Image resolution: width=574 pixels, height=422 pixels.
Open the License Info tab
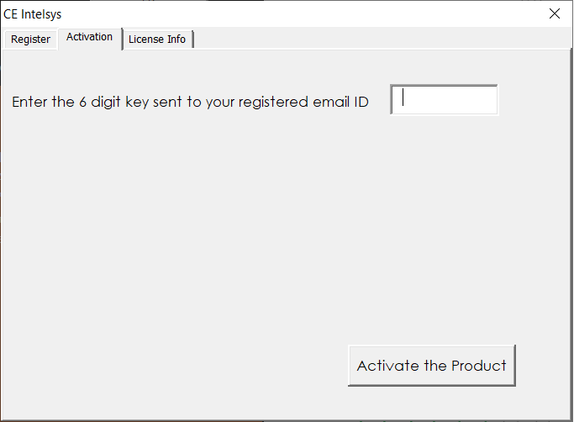157,40
